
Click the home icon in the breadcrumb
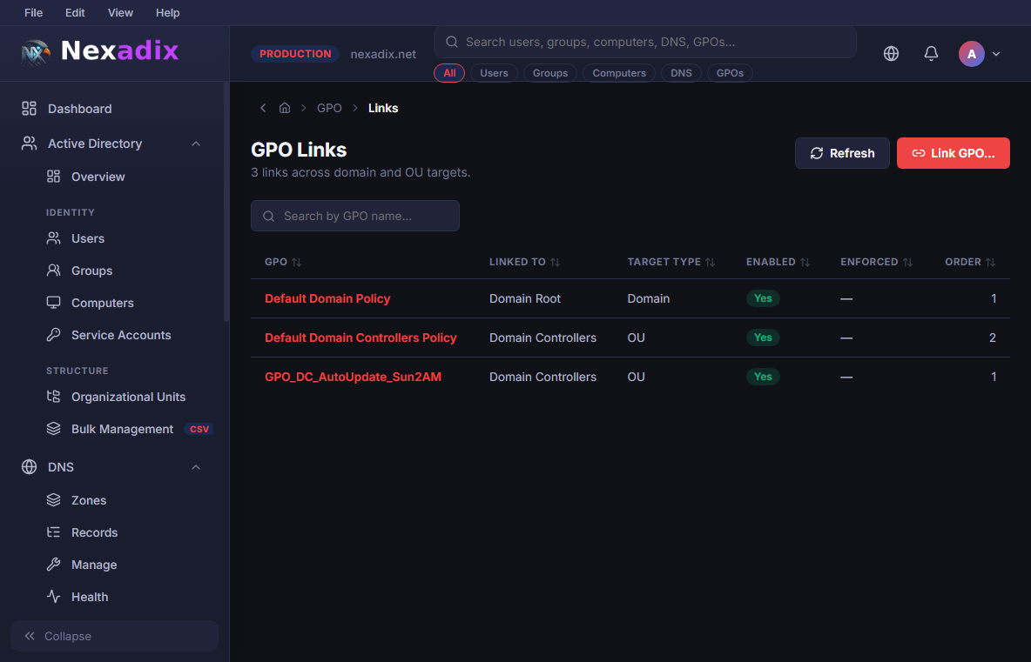point(285,108)
